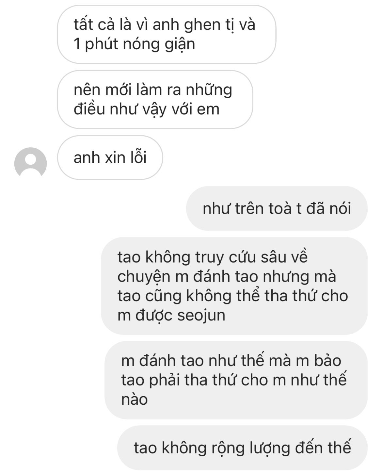The height and width of the screenshot is (473, 382).
Task: Select the 'anh xin lỗi' message bubble
Action: 110,158
